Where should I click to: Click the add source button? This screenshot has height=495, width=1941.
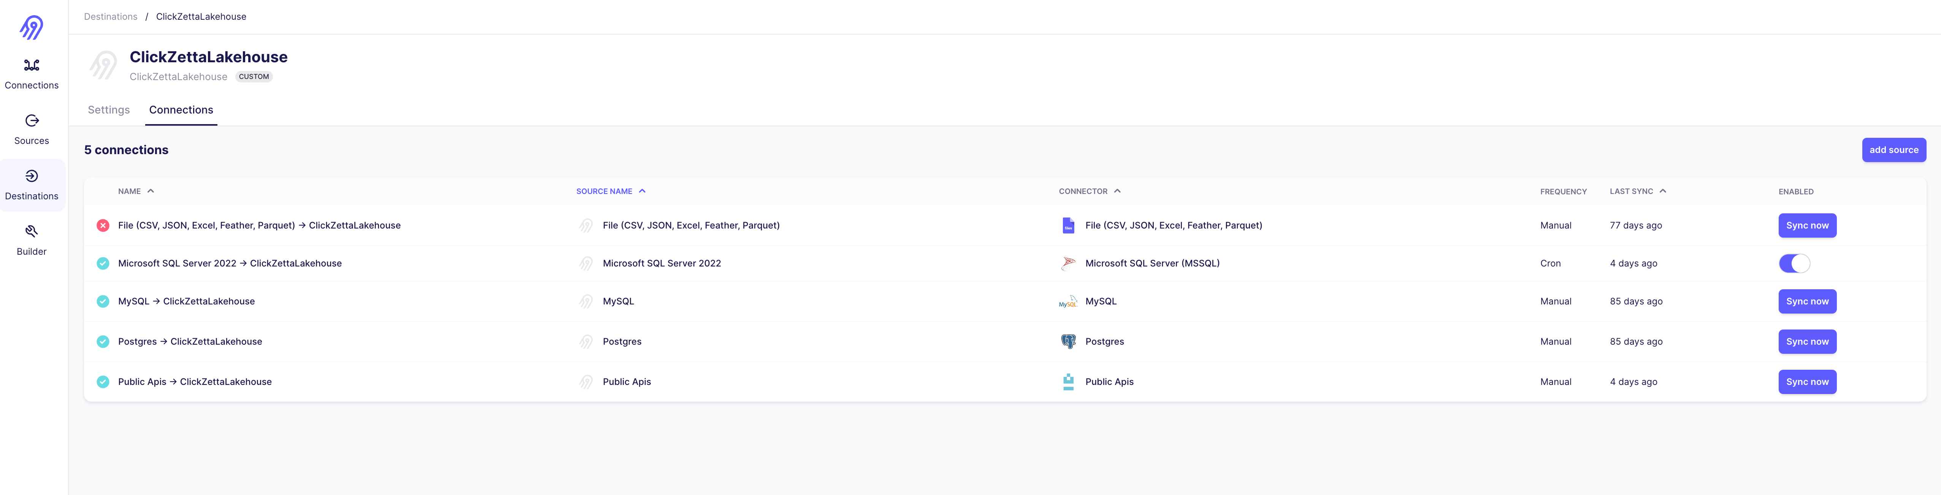click(x=1894, y=150)
